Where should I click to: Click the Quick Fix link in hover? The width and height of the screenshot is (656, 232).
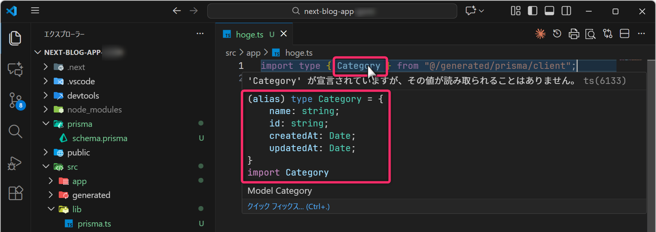point(288,206)
